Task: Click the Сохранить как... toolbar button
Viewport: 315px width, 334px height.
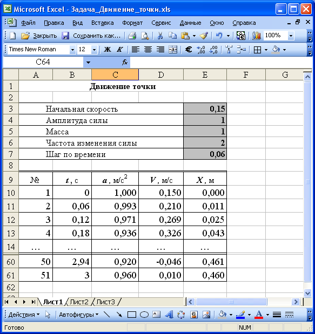Action: [97, 36]
